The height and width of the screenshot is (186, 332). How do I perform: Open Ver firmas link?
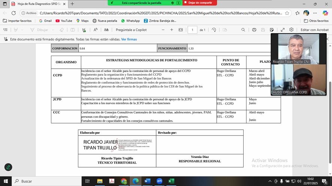pos(129,39)
